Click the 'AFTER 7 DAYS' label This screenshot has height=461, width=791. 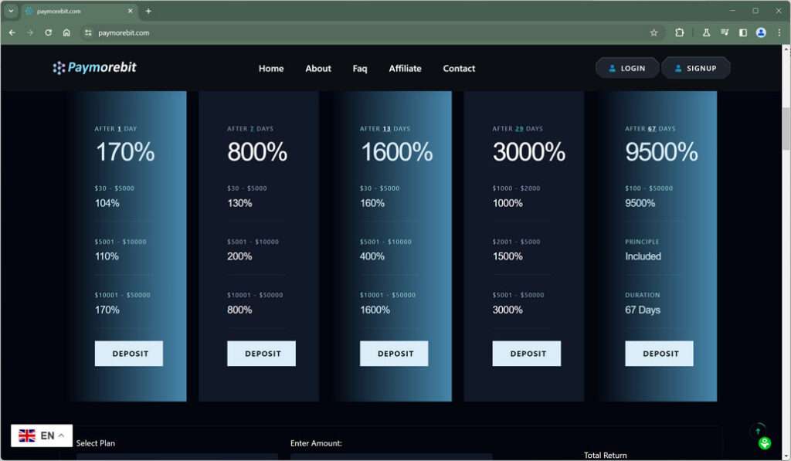coord(250,129)
